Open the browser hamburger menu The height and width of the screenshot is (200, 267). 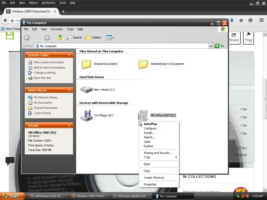262,20
